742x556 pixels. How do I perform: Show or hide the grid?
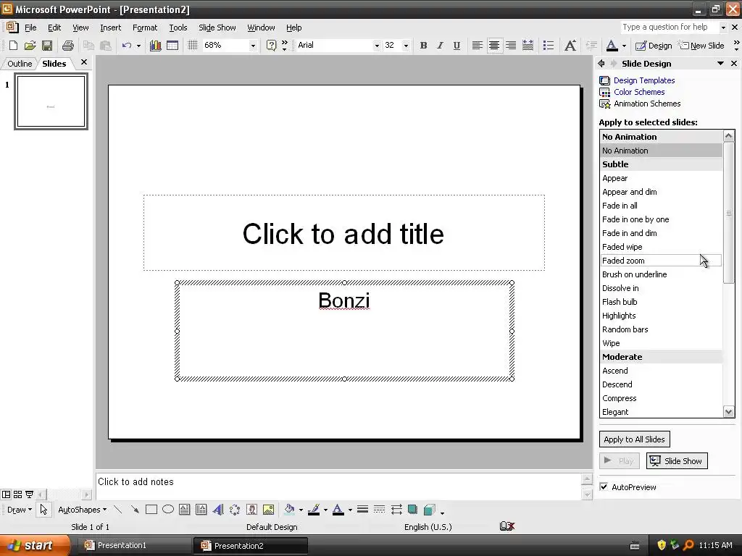(192, 46)
